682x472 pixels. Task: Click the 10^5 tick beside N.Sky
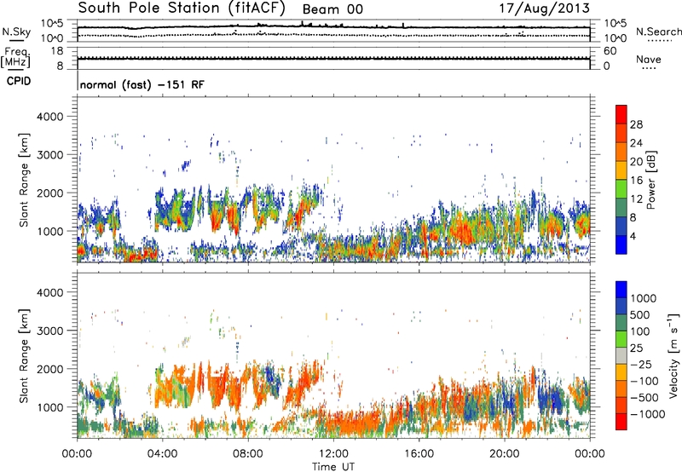52,24
